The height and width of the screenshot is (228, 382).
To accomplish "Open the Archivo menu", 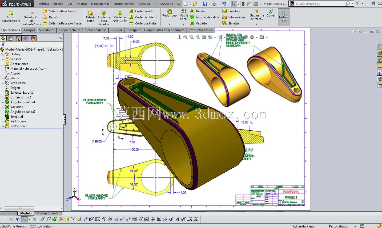I will [x=44, y=4].
